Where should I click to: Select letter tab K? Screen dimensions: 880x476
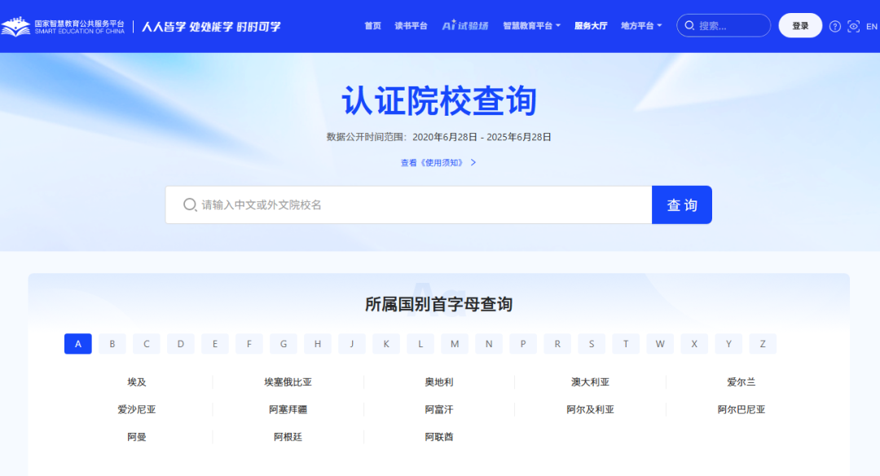click(386, 344)
